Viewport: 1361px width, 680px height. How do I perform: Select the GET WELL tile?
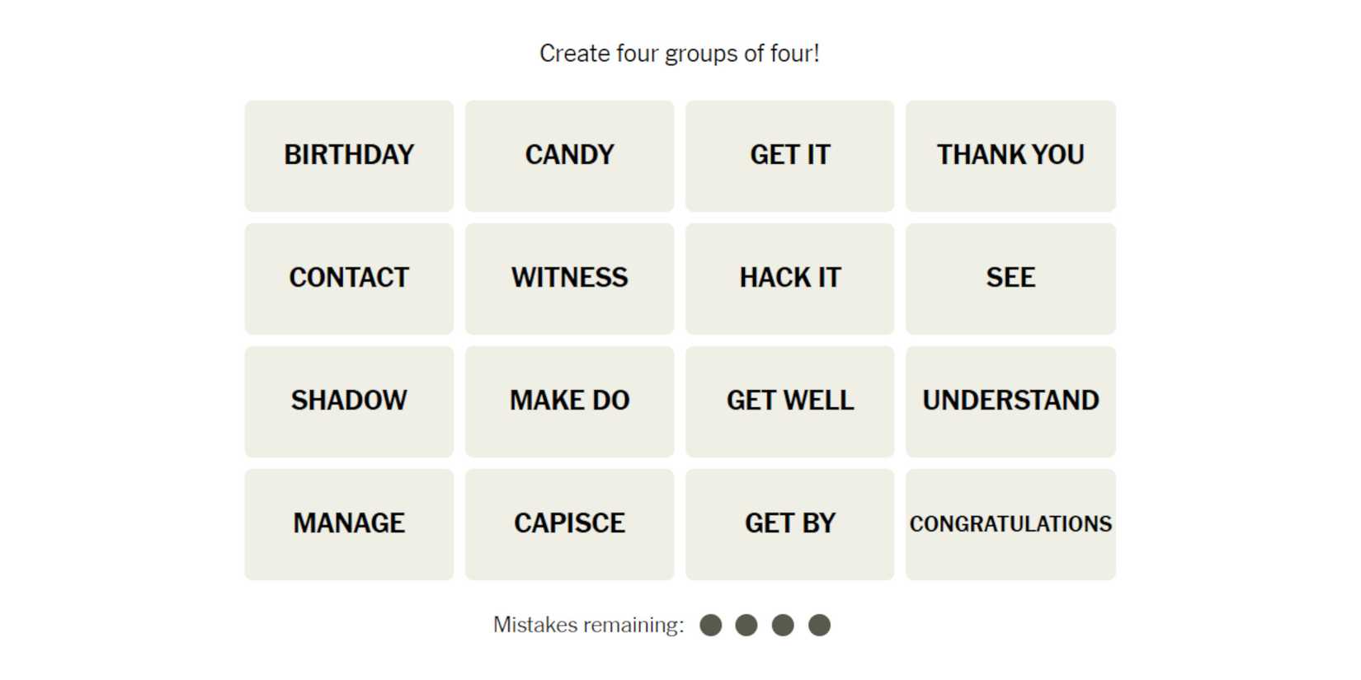(789, 401)
